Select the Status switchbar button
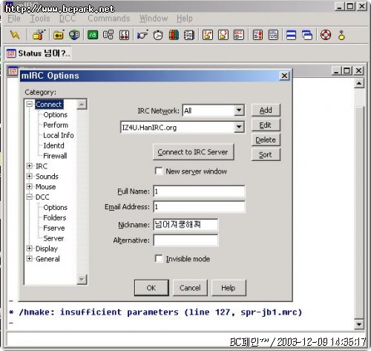371x351 pixels. click(x=39, y=53)
